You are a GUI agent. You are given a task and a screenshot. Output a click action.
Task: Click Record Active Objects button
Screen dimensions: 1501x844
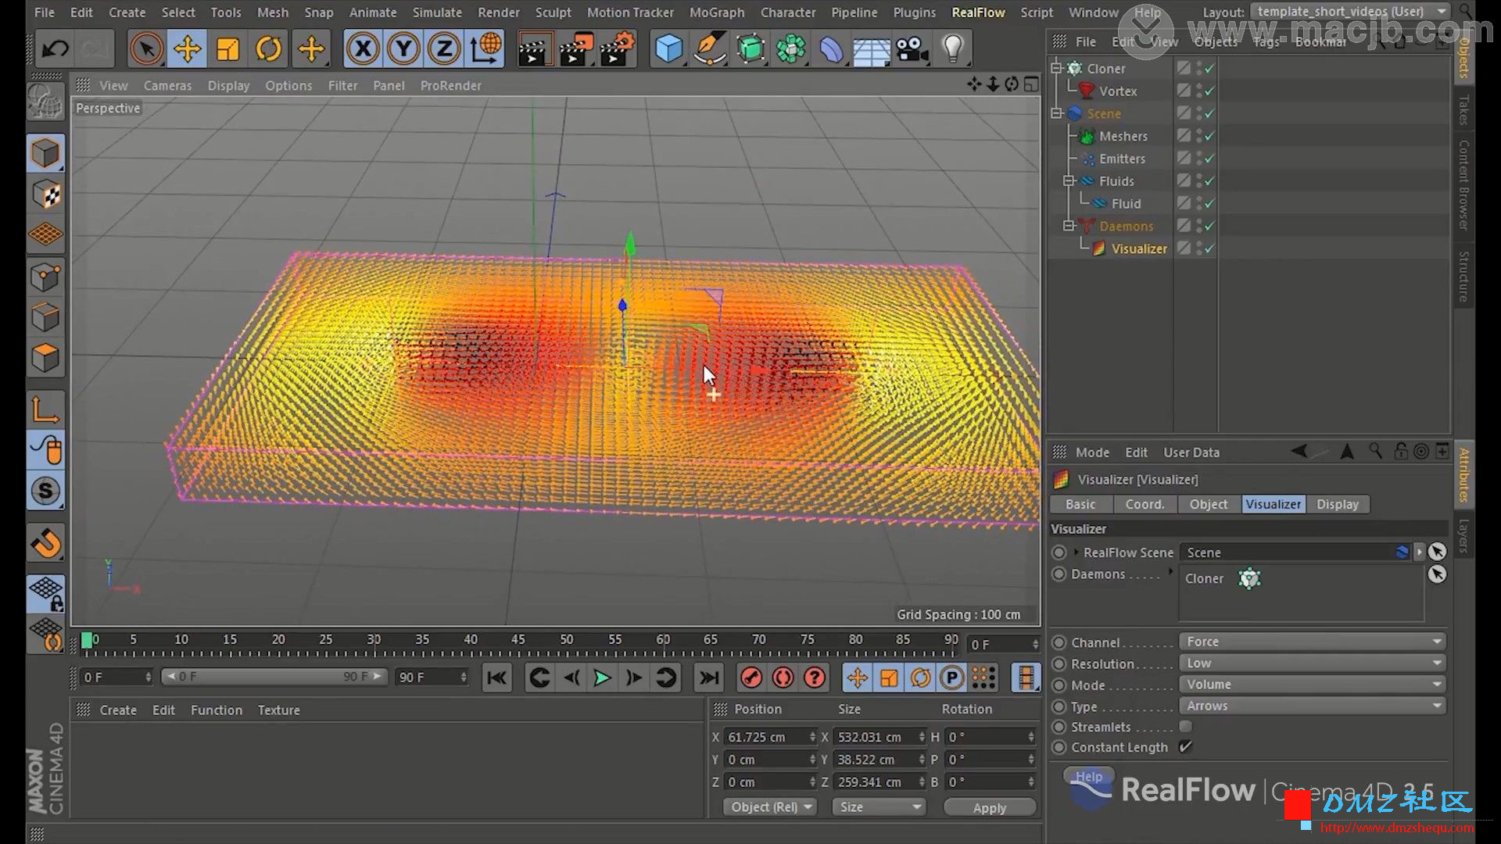pyautogui.click(x=751, y=678)
